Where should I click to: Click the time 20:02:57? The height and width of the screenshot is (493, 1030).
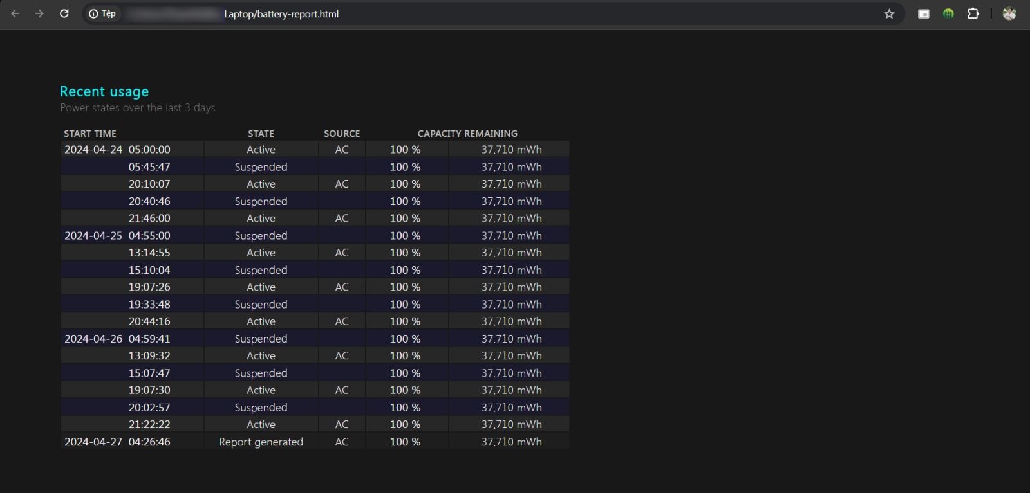point(149,407)
